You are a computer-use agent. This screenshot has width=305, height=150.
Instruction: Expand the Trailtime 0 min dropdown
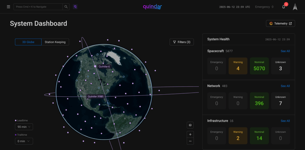(24, 141)
